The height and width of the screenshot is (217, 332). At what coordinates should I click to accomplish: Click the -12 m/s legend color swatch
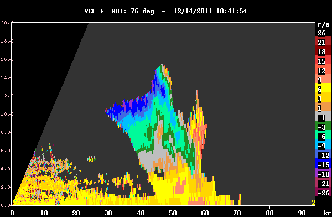coord(323,154)
